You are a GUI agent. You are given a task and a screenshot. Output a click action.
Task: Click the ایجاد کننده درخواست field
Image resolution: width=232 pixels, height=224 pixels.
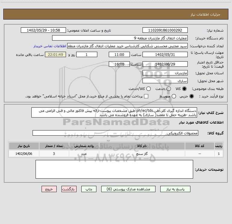(127, 46)
